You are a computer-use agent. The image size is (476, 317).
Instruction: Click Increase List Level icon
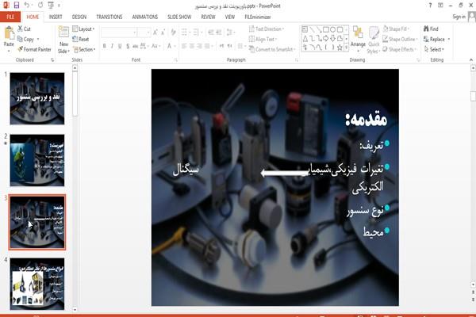219,32
